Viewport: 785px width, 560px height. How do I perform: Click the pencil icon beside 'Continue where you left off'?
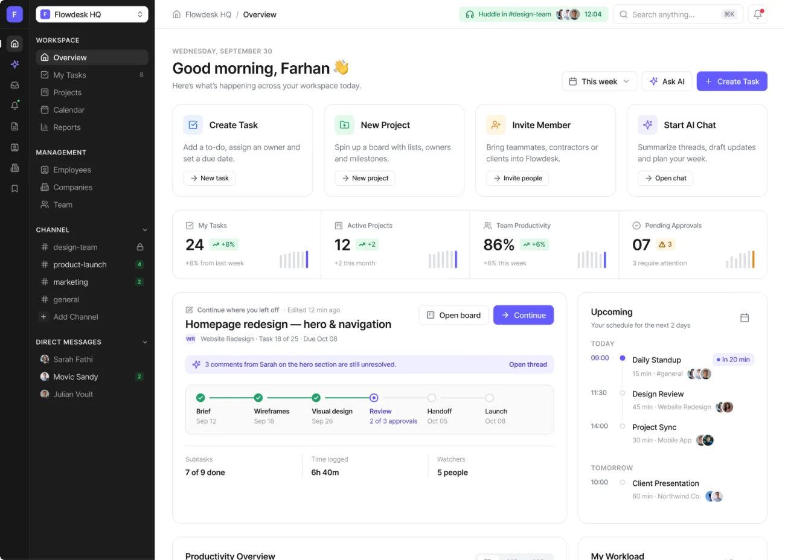click(x=190, y=310)
